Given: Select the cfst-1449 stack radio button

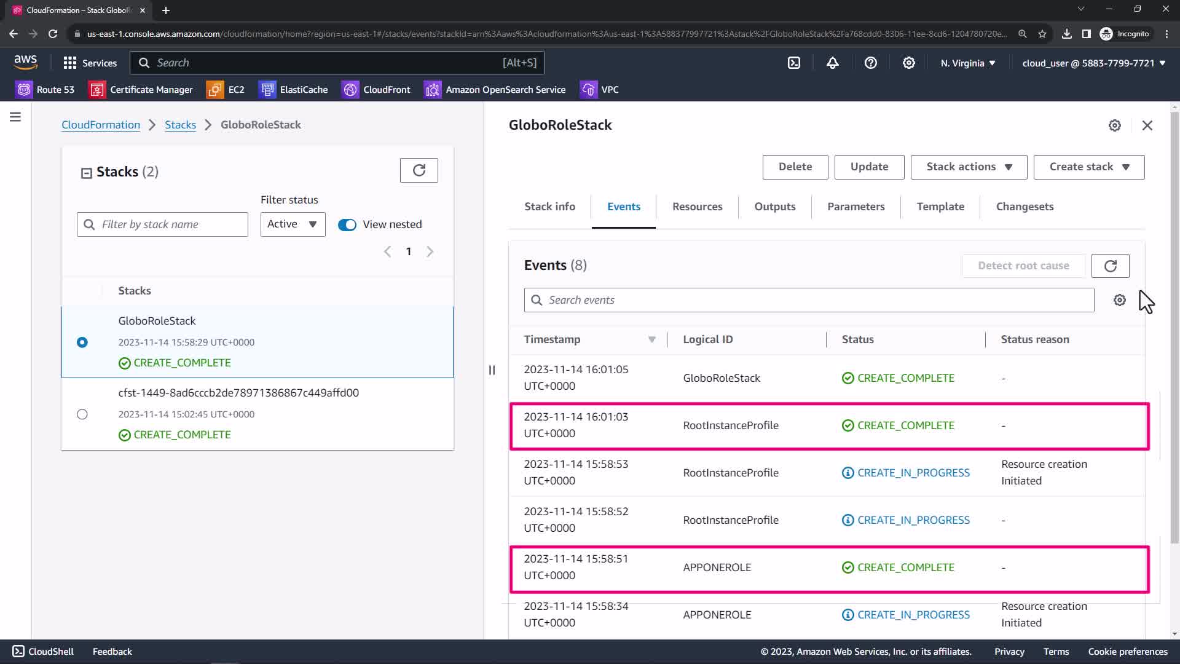Looking at the screenshot, I should click(x=82, y=414).
